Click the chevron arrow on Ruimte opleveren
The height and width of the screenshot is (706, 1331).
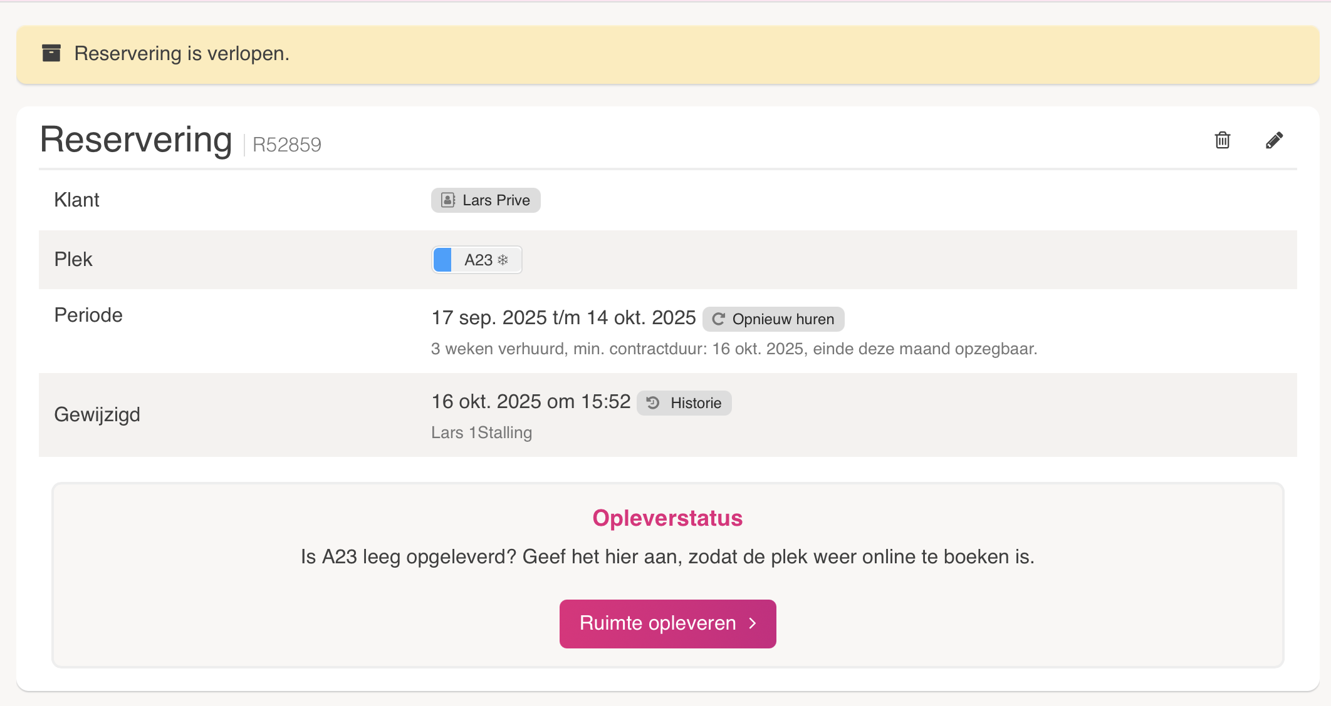753,623
